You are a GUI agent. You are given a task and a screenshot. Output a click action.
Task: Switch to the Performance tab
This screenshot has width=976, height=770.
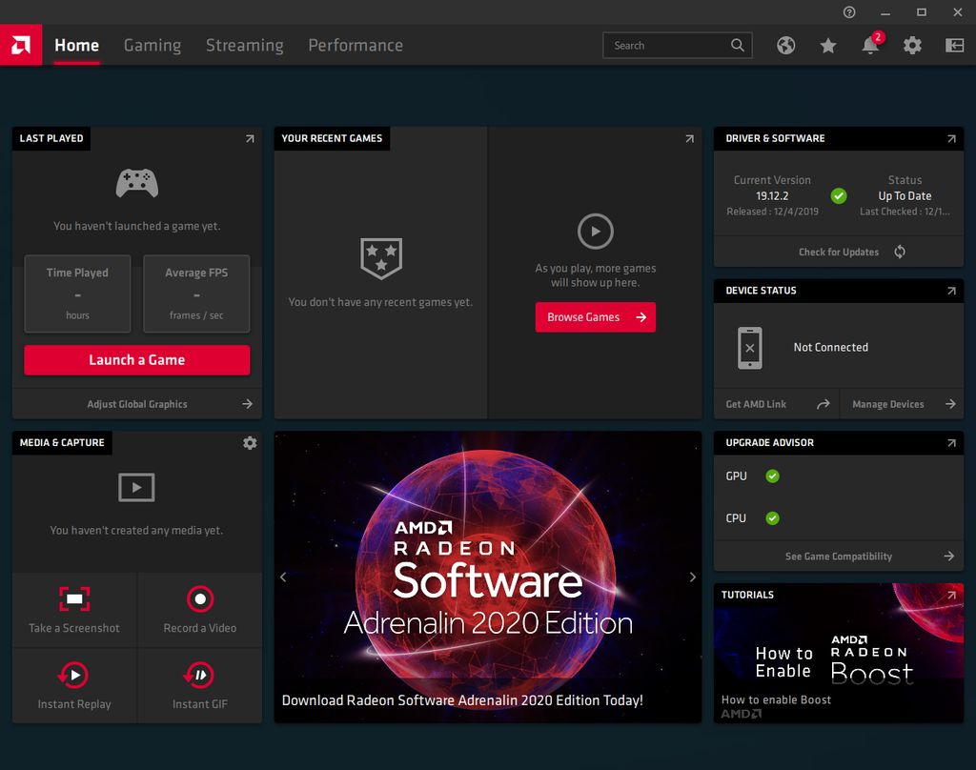point(356,45)
